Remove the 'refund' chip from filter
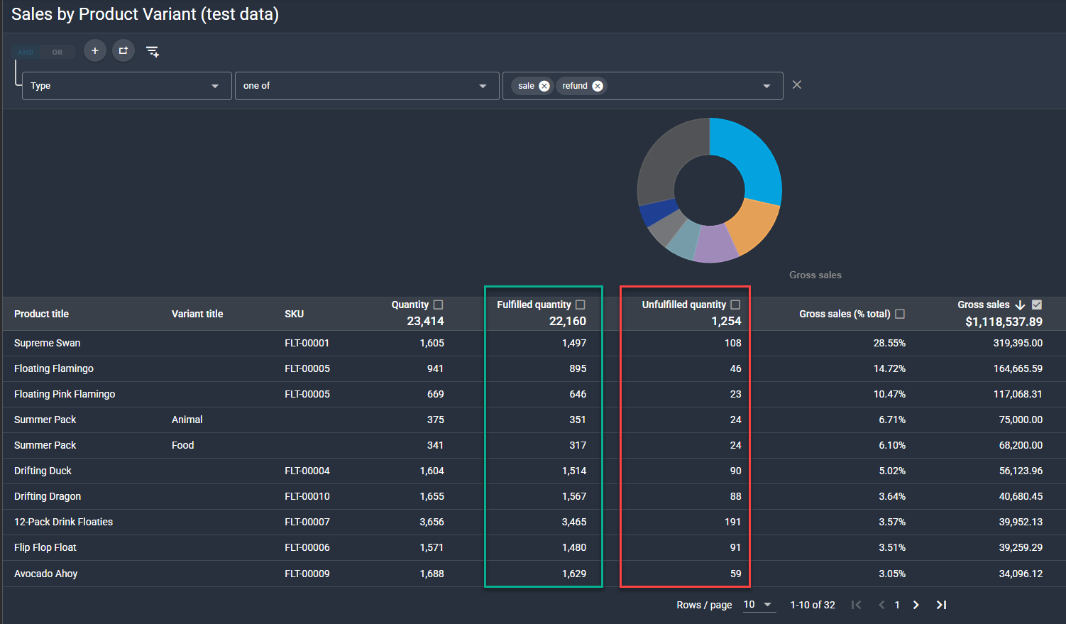The width and height of the screenshot is (1066, 624). [x=598, y=86]
